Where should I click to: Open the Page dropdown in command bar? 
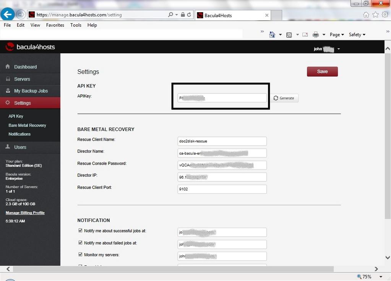pyautogui.click(x=337, y=35)
